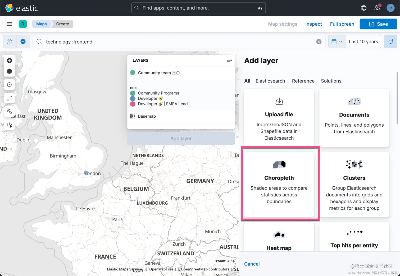Image resolution: width=400 pixels, height=276 pixels.
Task: Open OpenMapTiles attribution link
Action: pyautogui.click(x=164, y=269)
